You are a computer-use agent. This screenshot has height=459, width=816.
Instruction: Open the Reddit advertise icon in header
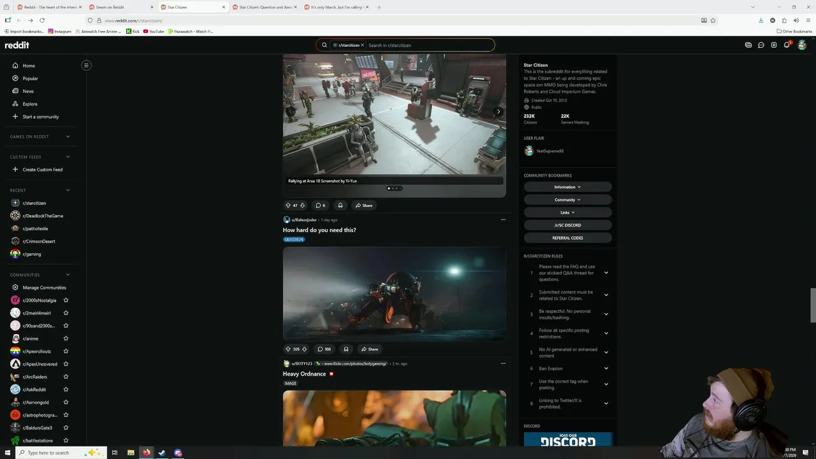click(748, 45)
